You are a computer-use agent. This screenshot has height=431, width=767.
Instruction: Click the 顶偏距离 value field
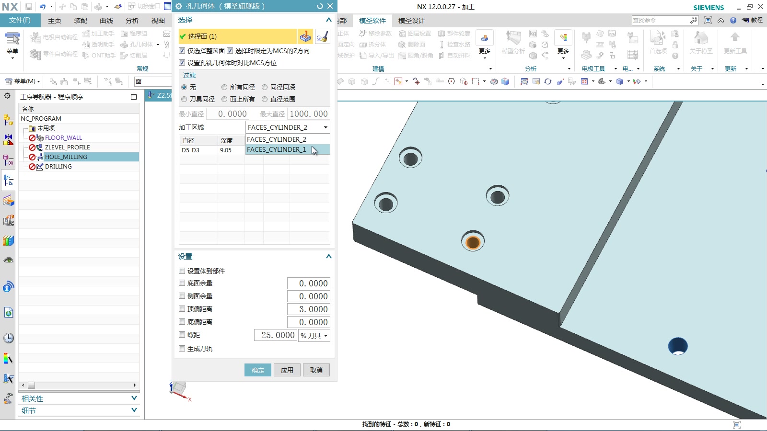pyautogui.click(x=308, y=309)
